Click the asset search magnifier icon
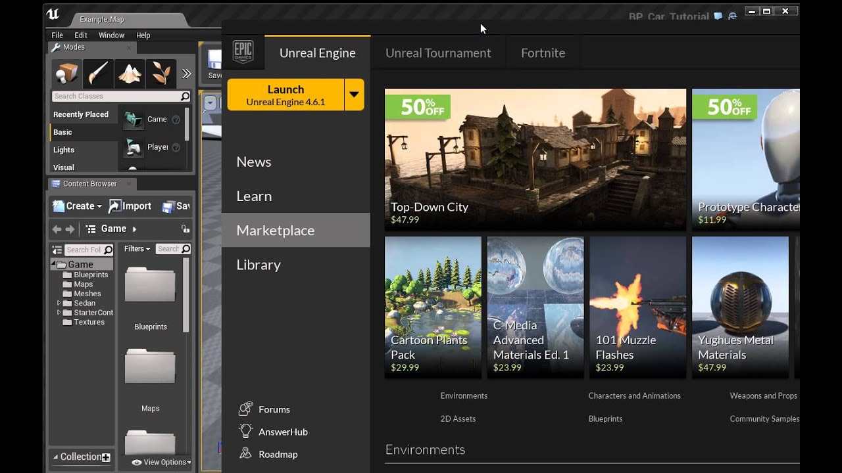The height and width of the screenshot is (473, 842). click(x=186, y=249)
